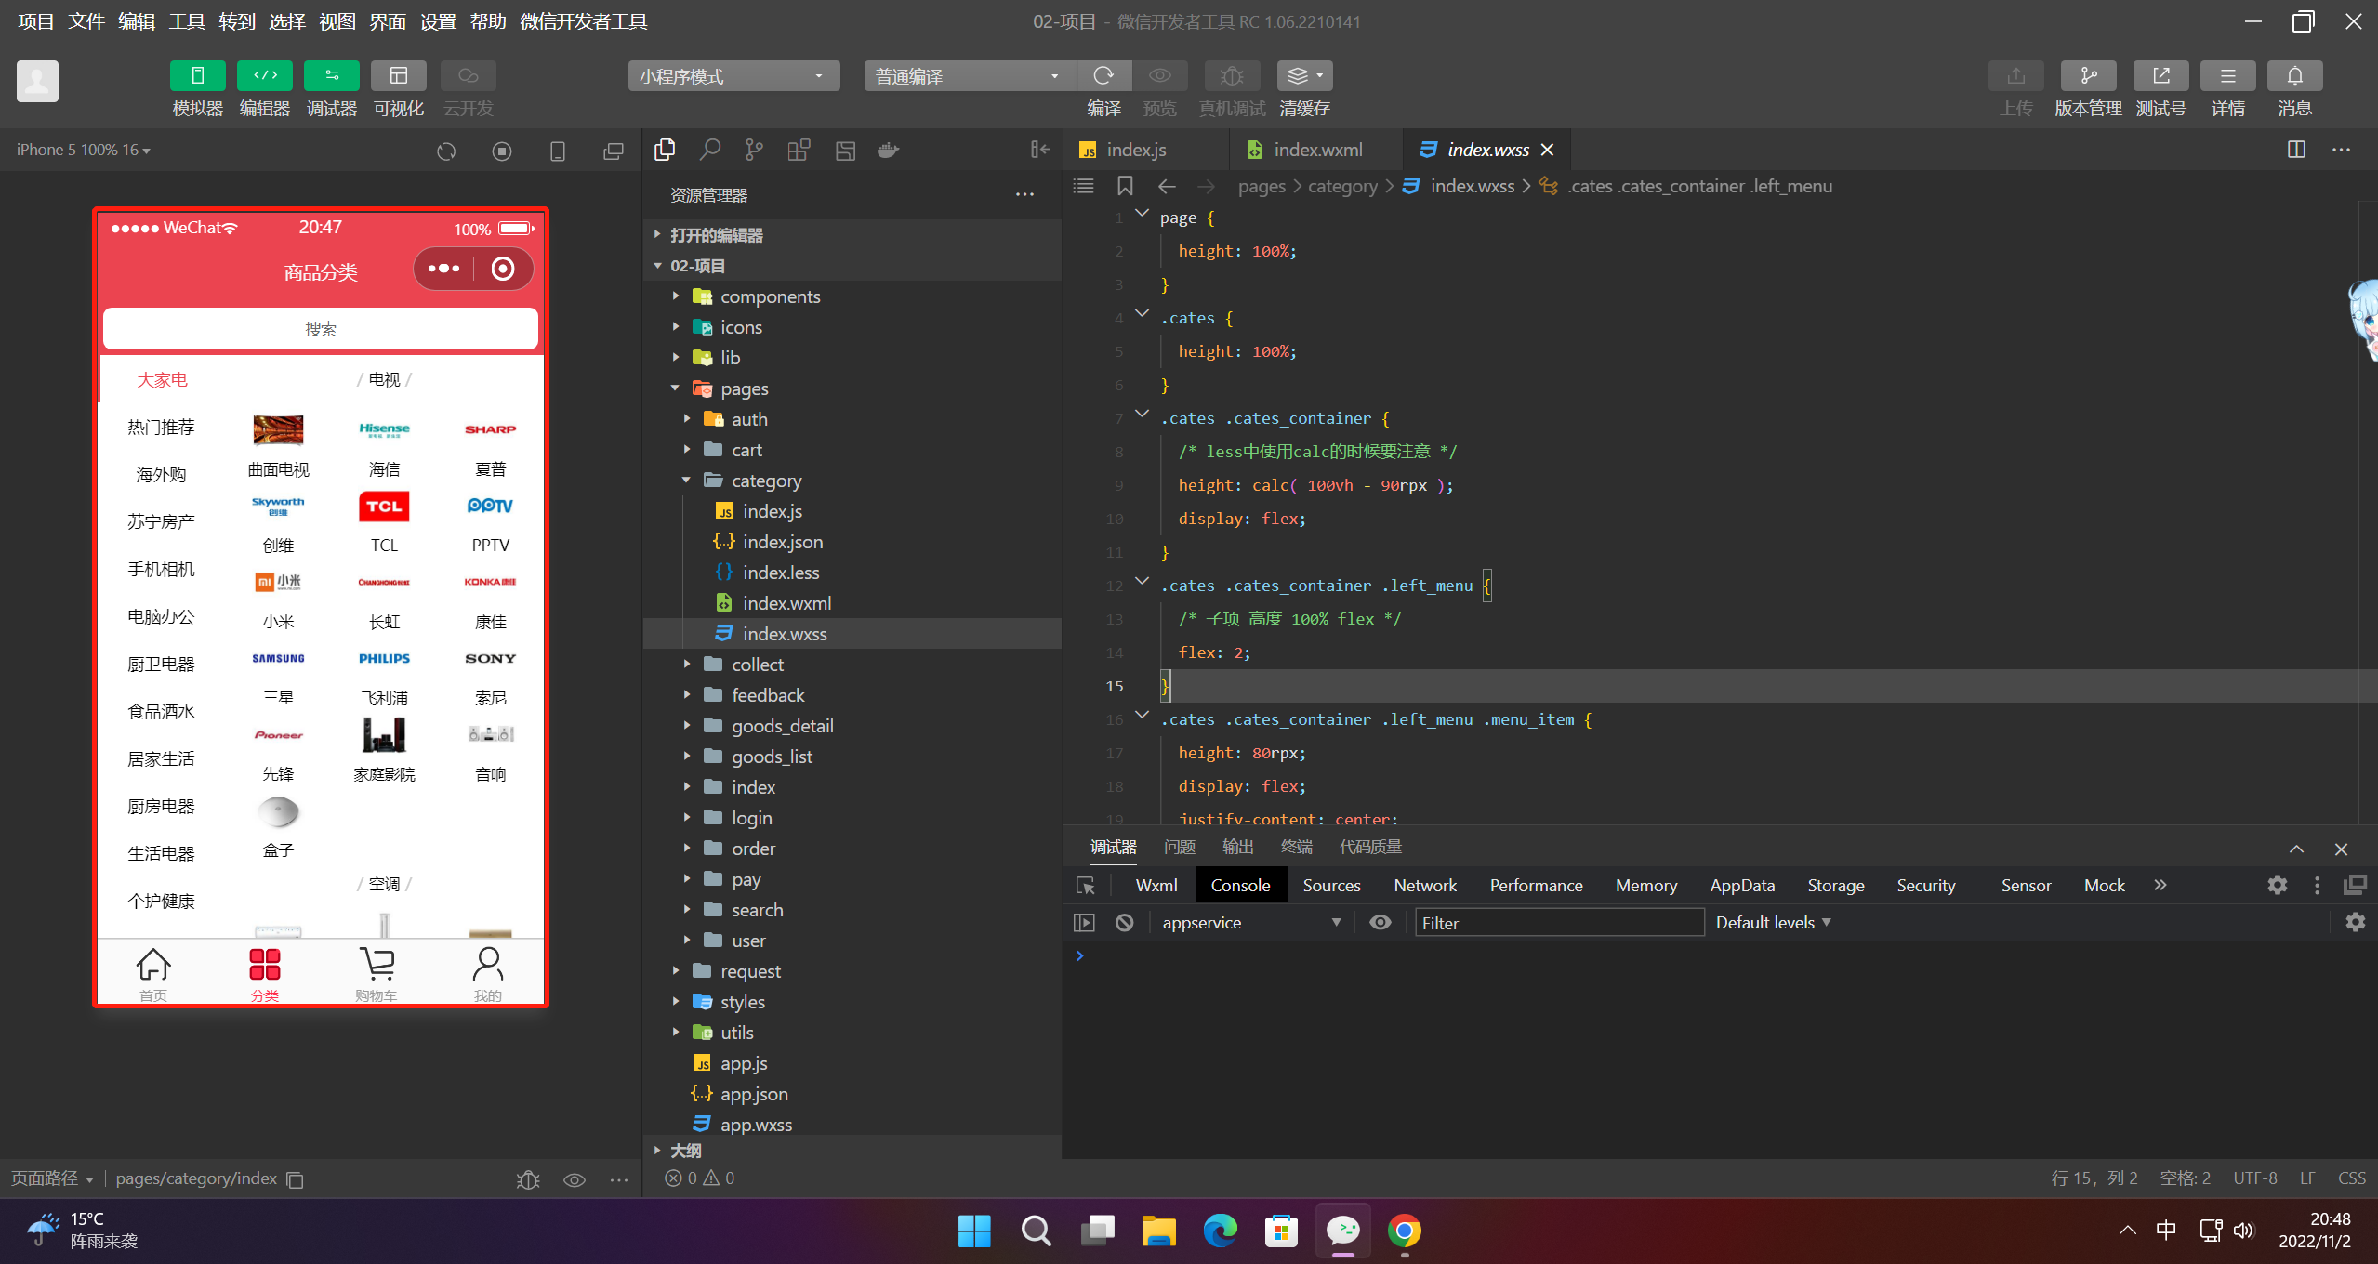This screenshot has width=2378, height=1264.
Task: Open the 详情 details button
Action: point(2227,76)
